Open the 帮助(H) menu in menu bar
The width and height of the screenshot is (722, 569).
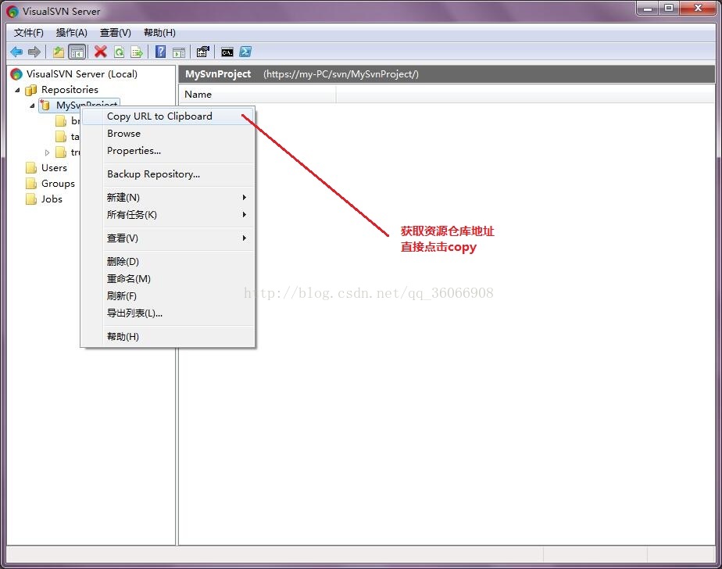[x=159, y=33]
